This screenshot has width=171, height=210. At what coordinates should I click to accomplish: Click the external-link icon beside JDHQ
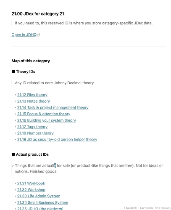pos(38,35)
